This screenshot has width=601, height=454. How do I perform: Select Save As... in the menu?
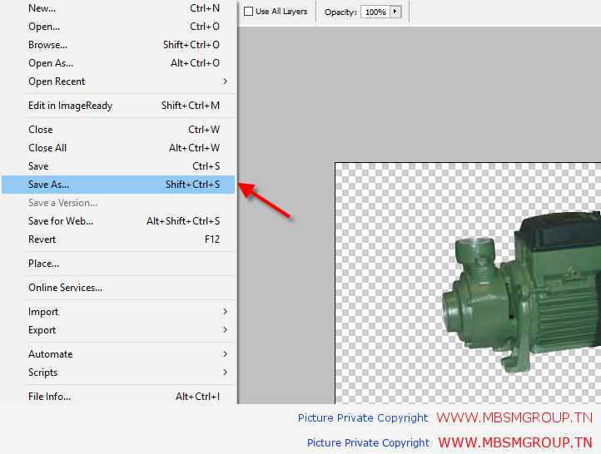click(x=118, y=185)
